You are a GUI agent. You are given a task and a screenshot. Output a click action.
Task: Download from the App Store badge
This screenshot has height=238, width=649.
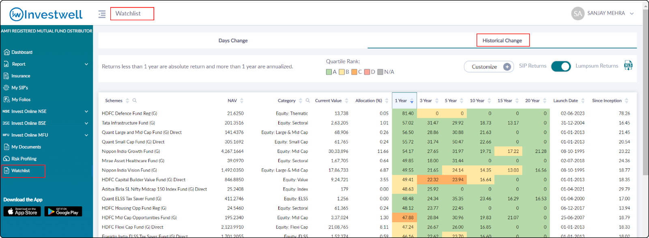(22, 212)
